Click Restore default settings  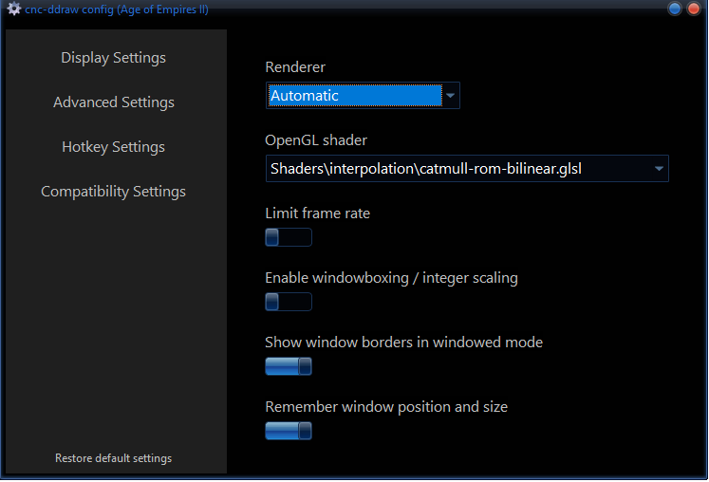coord(114,458)
